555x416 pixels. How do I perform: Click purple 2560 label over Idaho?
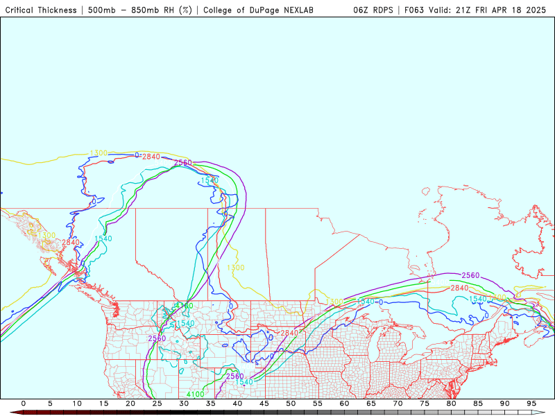click(x=157, y=338)
